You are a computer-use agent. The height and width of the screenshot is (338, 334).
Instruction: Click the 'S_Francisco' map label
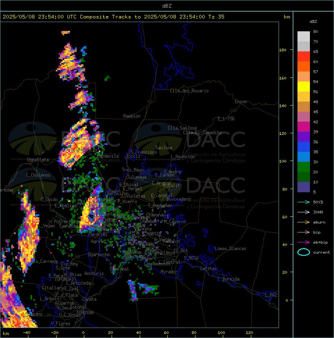[144, 152]
